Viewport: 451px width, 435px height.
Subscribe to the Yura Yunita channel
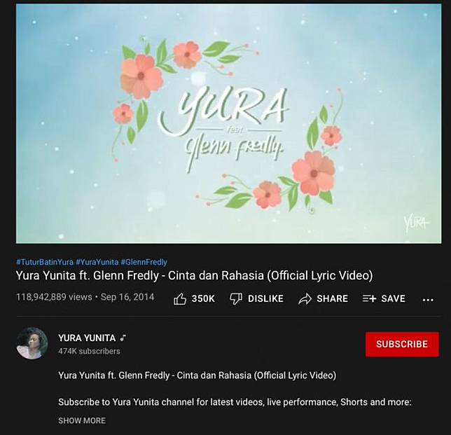point(402,345)
